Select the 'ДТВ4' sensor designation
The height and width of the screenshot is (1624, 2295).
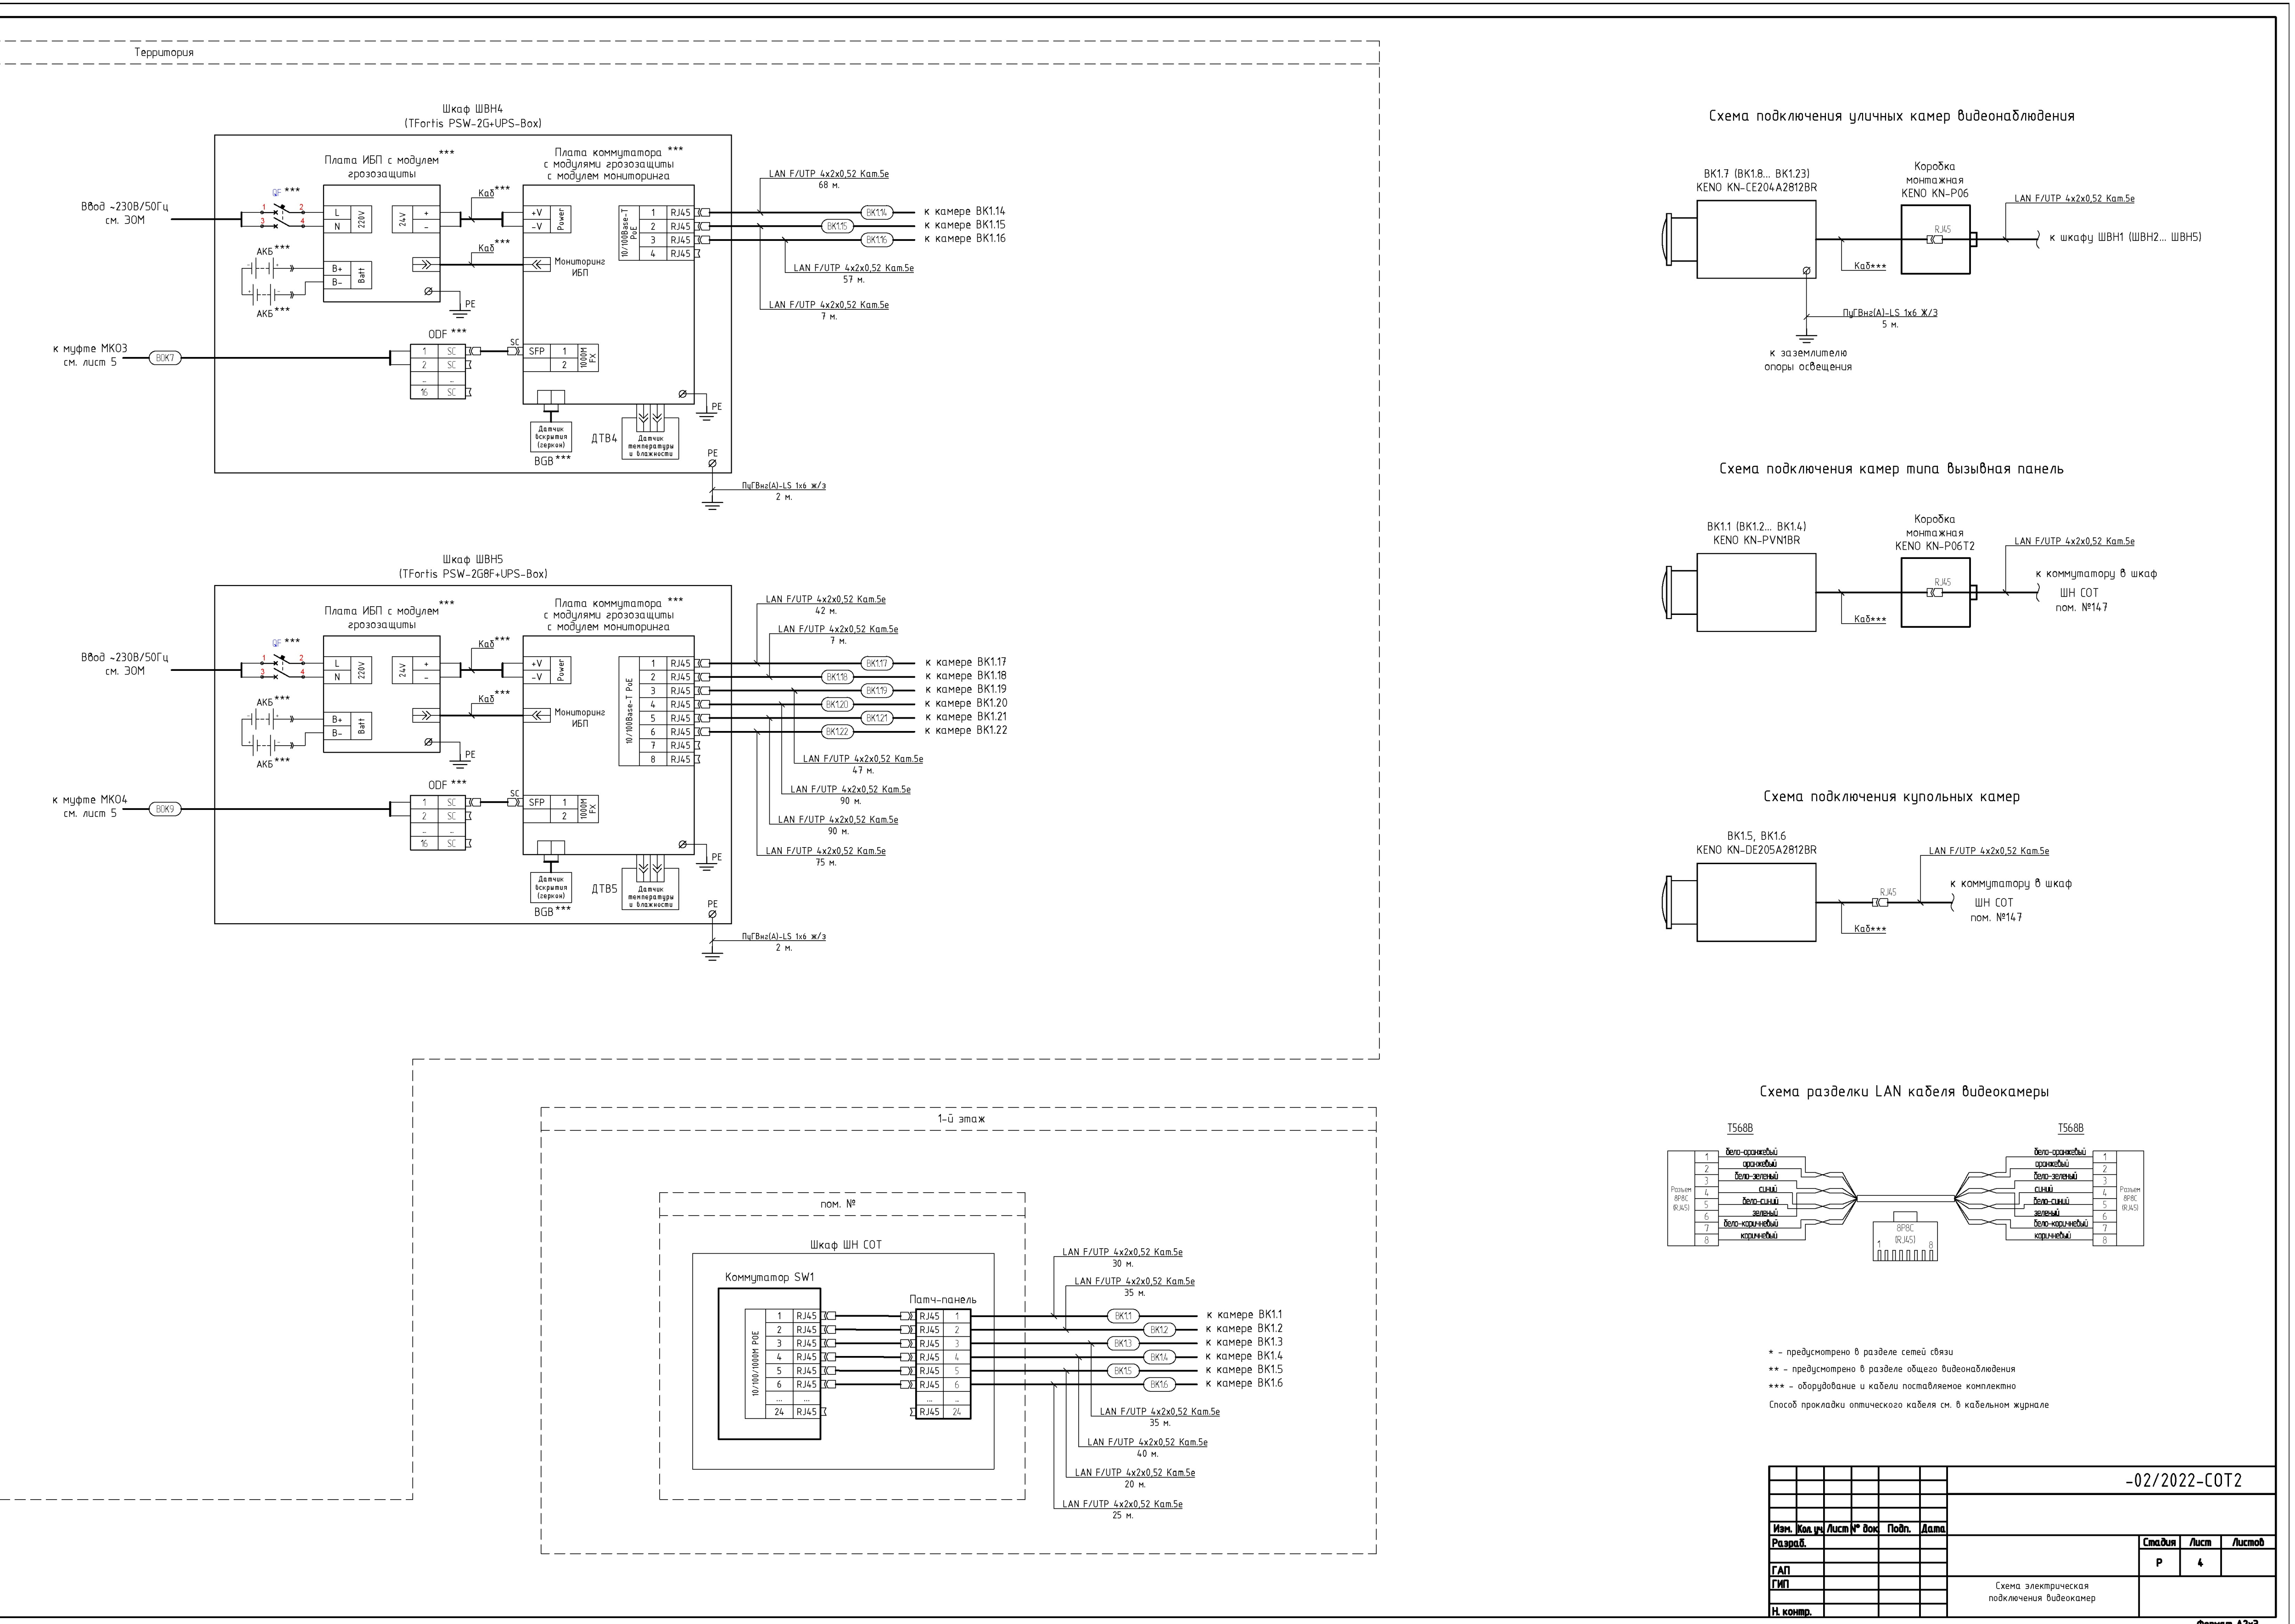[604, 439]
